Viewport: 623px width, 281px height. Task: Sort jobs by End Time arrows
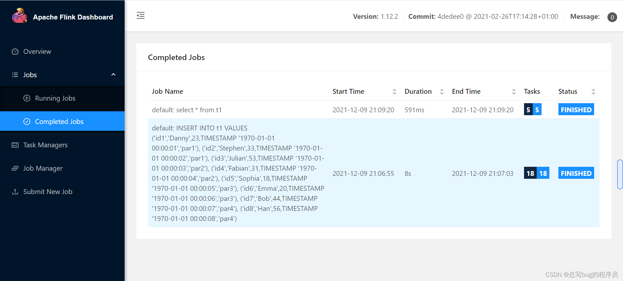(514, 92)
